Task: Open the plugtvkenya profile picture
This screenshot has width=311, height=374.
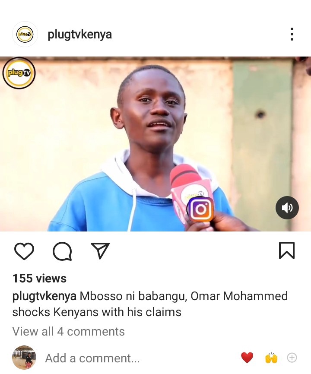Action: point(25,34)
